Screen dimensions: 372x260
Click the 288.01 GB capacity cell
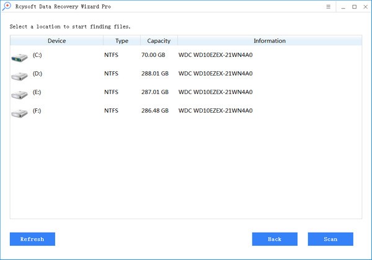pyautogui.click(x=155, y=74)
